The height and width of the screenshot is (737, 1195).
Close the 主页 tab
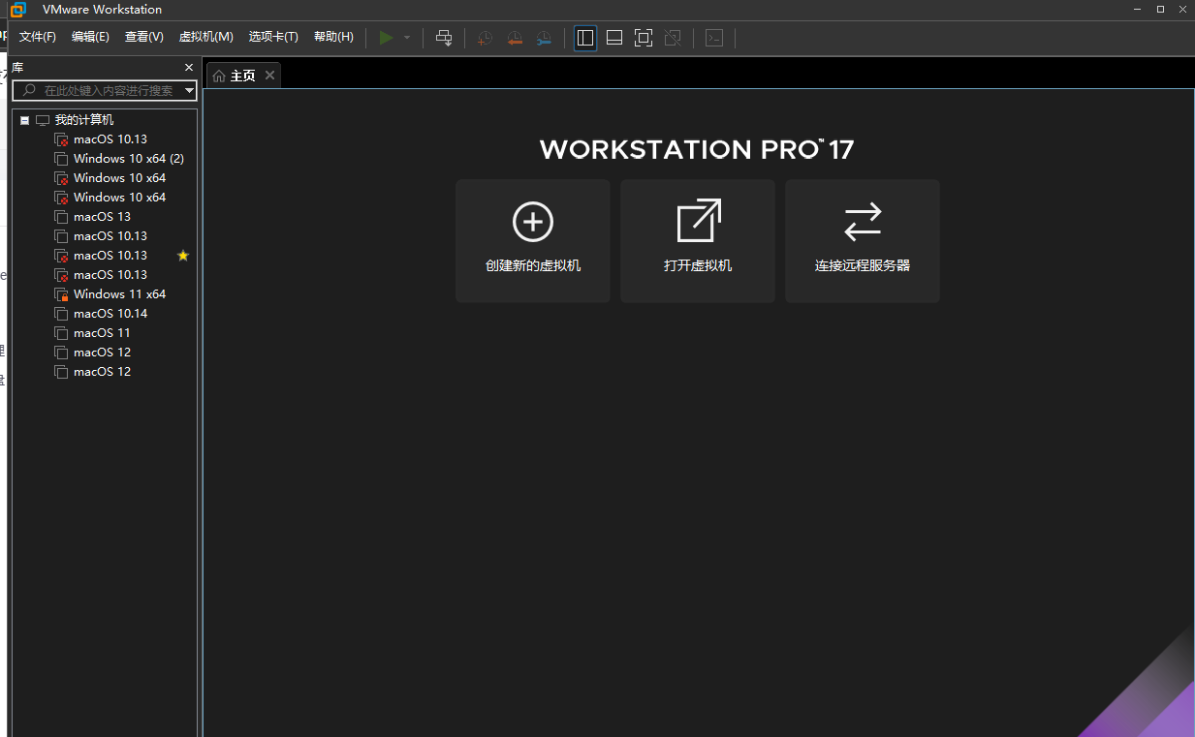(x=269, y=76)
